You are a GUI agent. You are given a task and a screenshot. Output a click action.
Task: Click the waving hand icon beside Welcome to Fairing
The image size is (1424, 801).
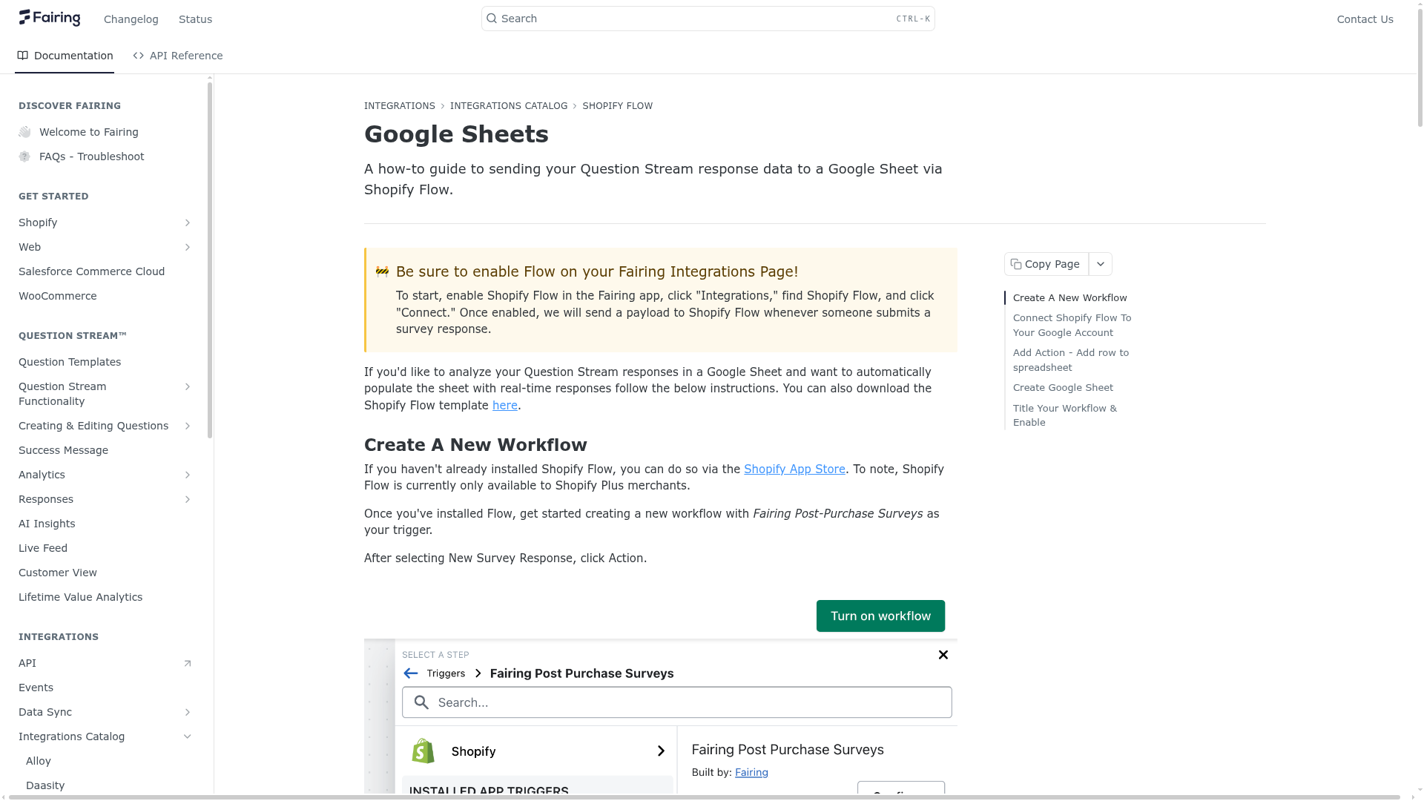[24, 132]
